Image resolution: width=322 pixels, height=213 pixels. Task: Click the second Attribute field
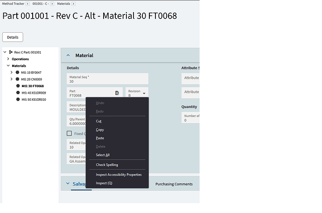[190, 93]
